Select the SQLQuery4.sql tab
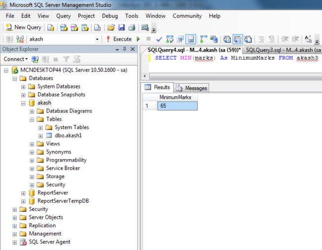The image size is (322, 250). [194, 50]
